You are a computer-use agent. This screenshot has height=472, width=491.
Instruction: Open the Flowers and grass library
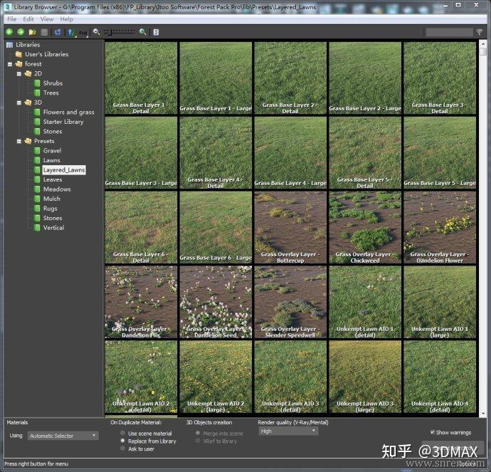(x=68, y=112)
